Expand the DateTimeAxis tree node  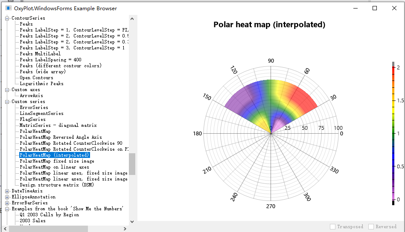(7, 191)
